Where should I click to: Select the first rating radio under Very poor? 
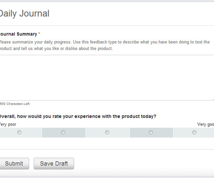click(x=19, y=132)
